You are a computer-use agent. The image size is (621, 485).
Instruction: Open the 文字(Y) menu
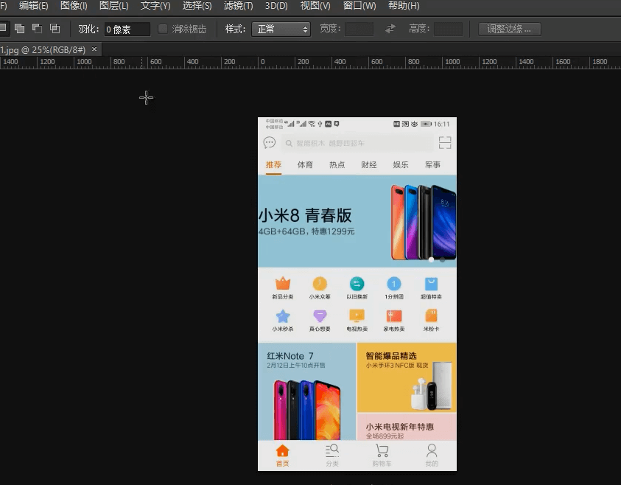click(x=155, y=6)
